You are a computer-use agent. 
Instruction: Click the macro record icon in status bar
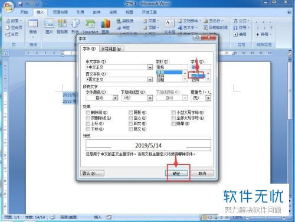click(109, 217)
